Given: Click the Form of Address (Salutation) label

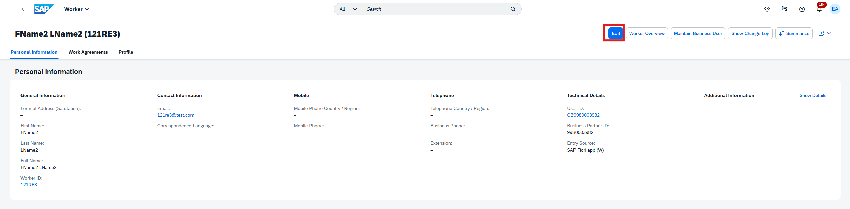Looking at the screenshot, I should click(51, 108).
